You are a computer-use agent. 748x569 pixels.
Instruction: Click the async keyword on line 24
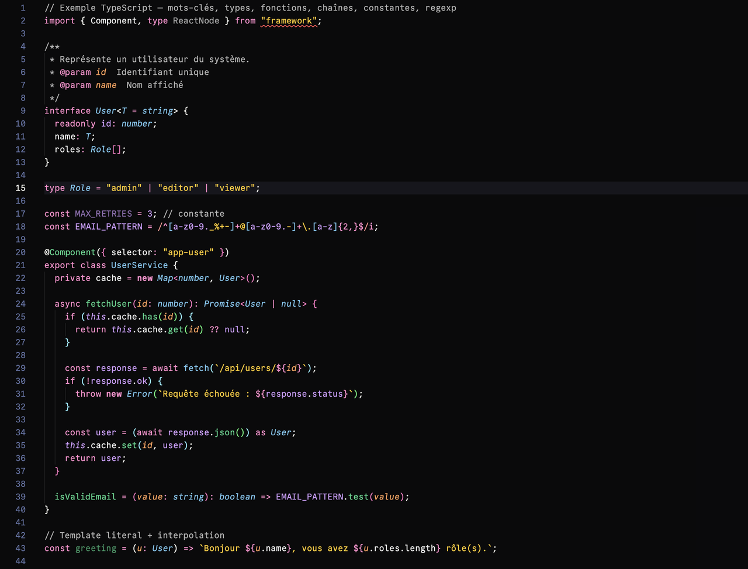point(68,303)
